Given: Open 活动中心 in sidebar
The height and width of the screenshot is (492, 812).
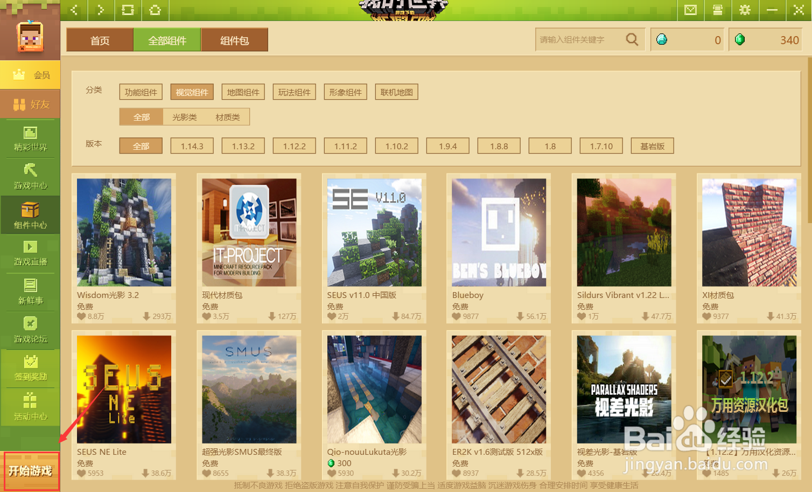Looking at the screenshot, I should [30, 407].
